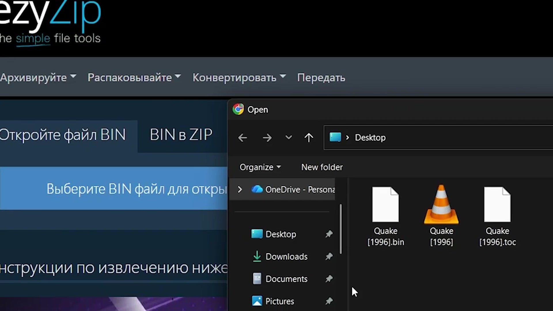
Task: Navigate up one level with the up arrow
Action: click(x=308, y=138)
